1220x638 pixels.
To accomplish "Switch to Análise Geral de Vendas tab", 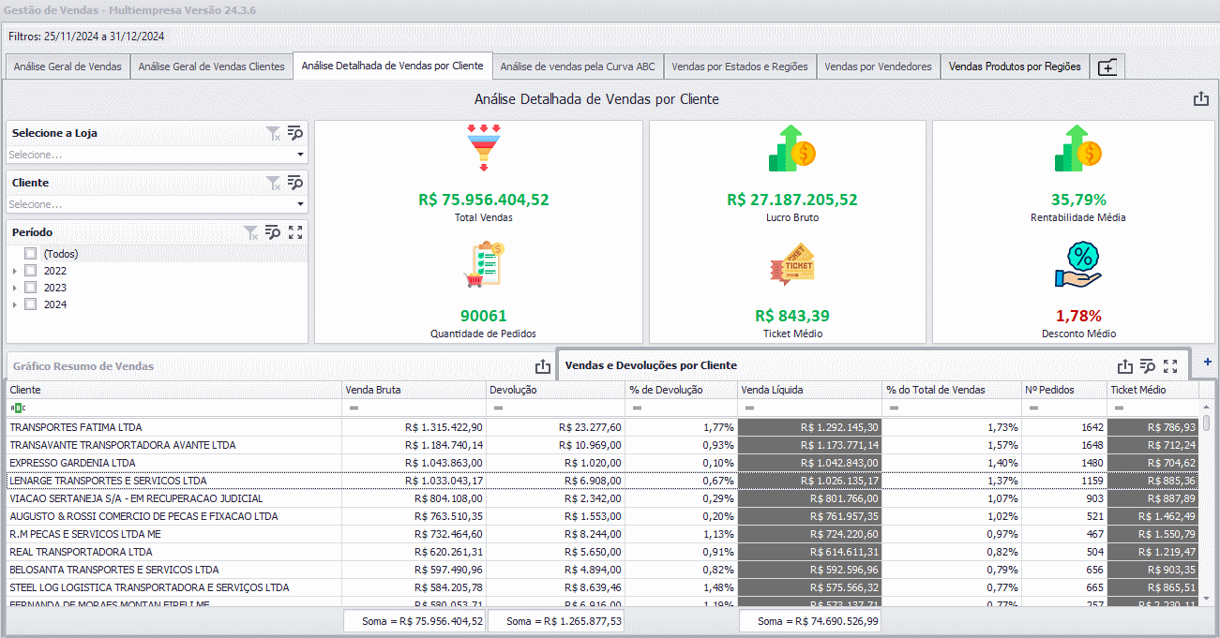I will click(68, 67).
